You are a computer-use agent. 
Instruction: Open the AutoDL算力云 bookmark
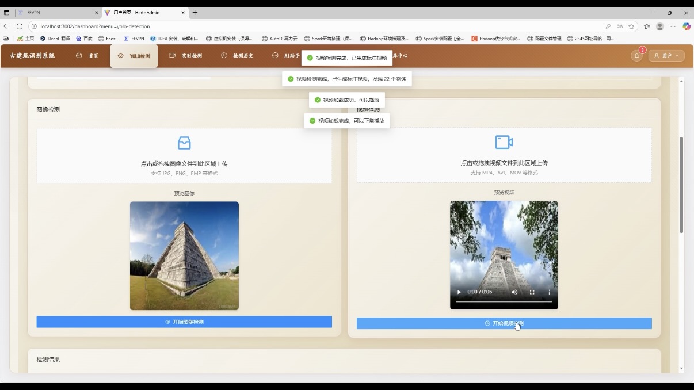tap(280, 39)
